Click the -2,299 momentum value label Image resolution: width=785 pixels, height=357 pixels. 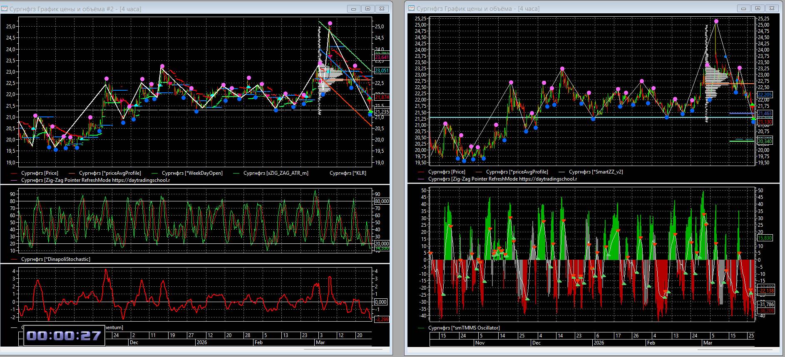[381, 320]
